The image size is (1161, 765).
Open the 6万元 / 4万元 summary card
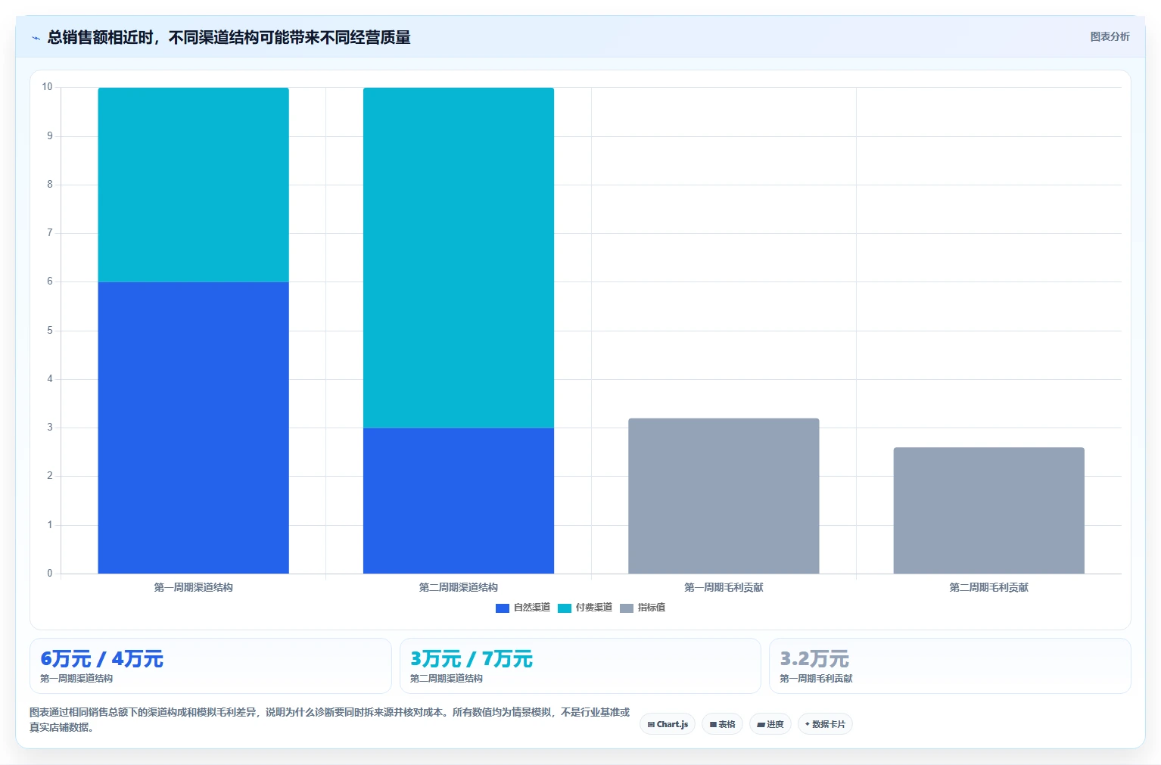point(210,666)
